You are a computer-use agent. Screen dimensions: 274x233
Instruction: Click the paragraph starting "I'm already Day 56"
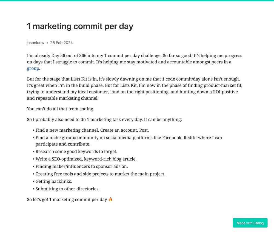coord(134,59)
